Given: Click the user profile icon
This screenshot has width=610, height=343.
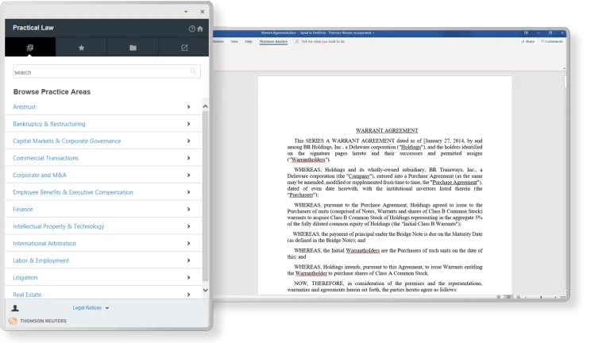Looking at the screenshot, I should [x=15, y=307].
